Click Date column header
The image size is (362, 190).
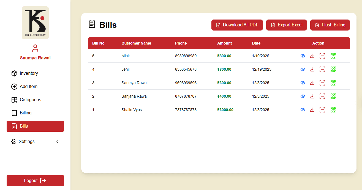click(256, 43)
